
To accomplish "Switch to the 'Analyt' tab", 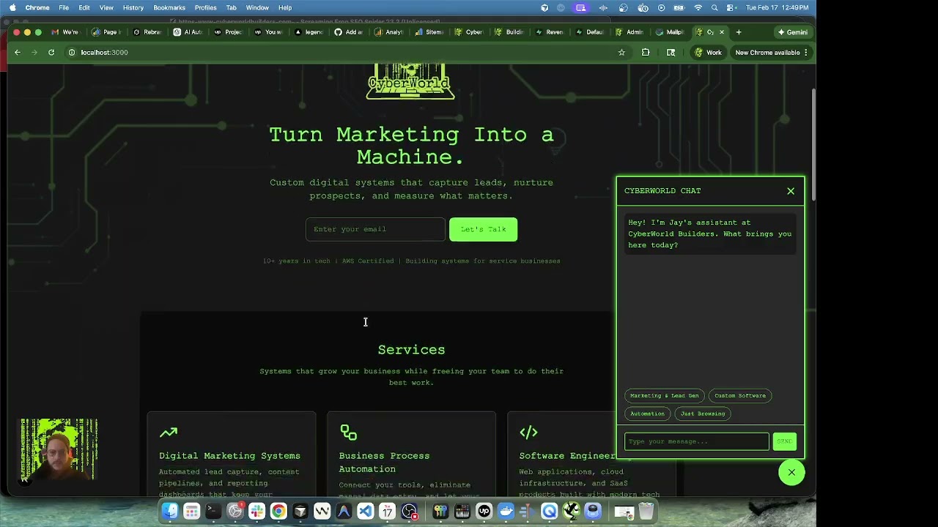I will pos(389,32).
